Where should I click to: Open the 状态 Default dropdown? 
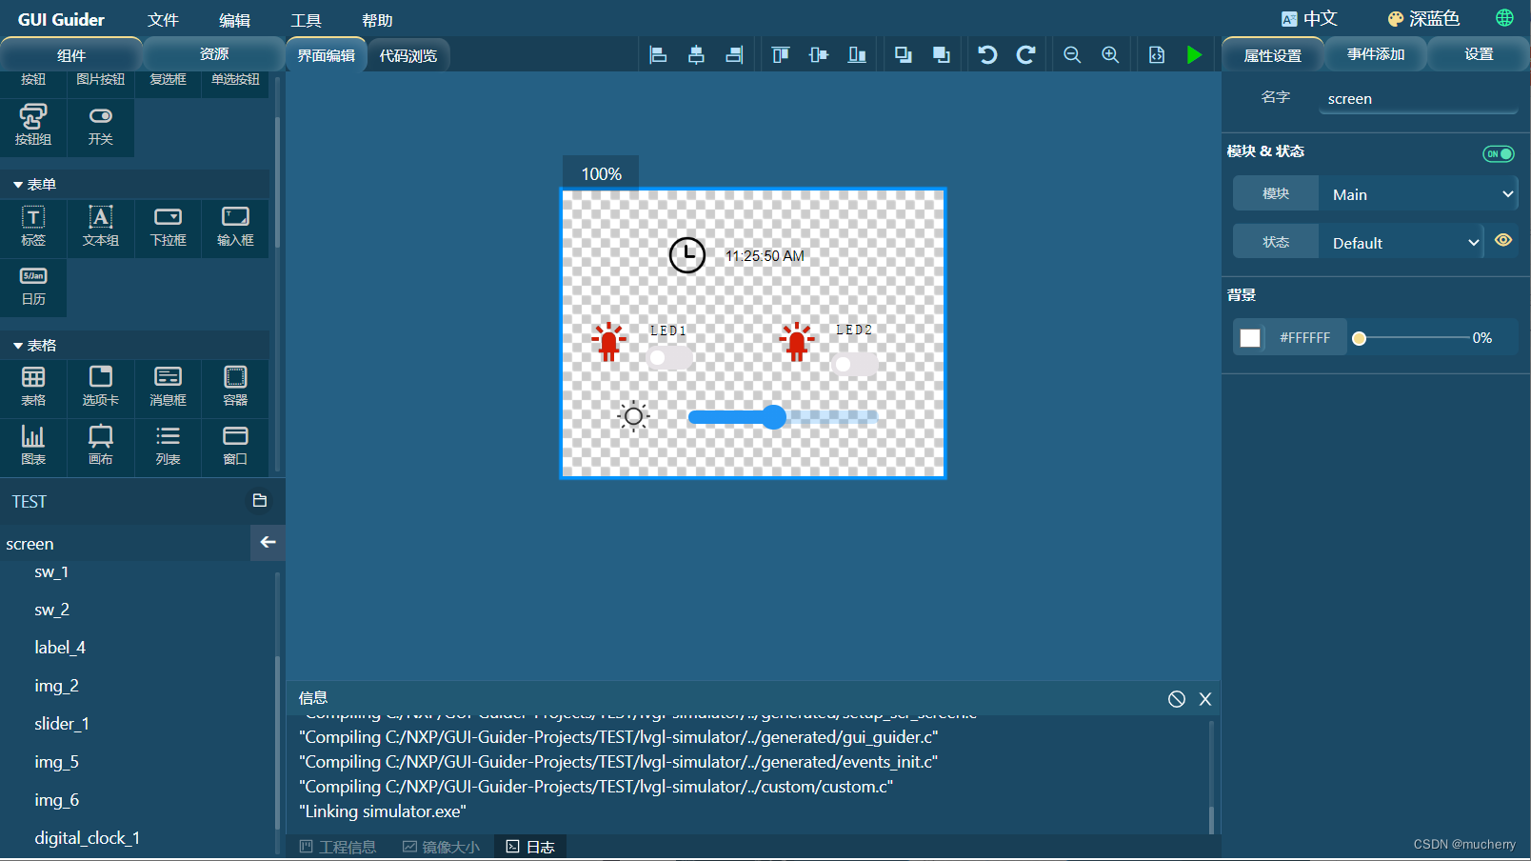pos(1402,243)
